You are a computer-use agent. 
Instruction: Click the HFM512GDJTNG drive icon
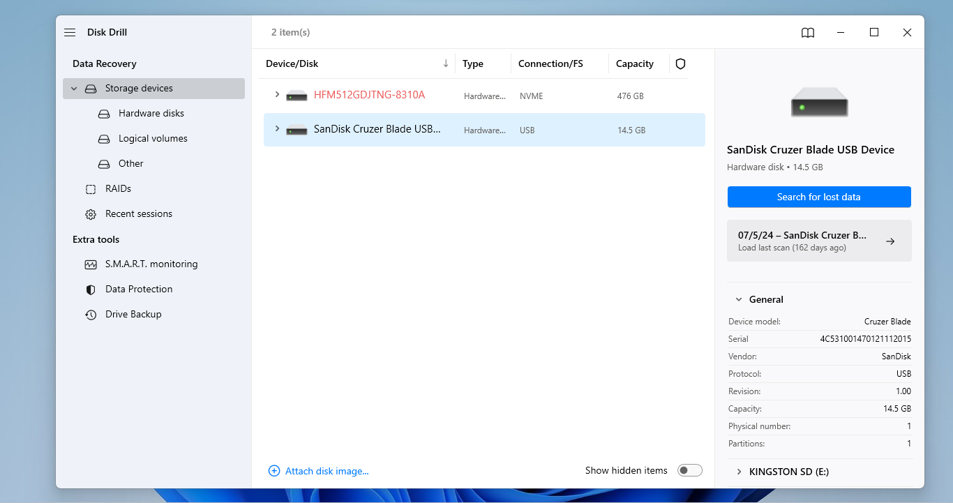click(297, 96)
